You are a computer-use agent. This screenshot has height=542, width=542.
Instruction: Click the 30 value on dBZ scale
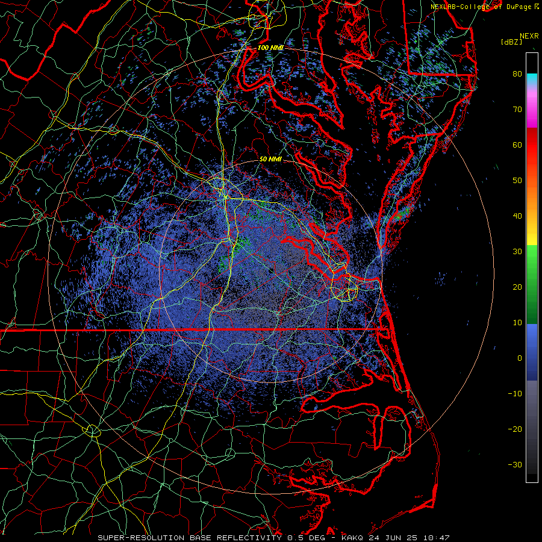click(517, 252)
